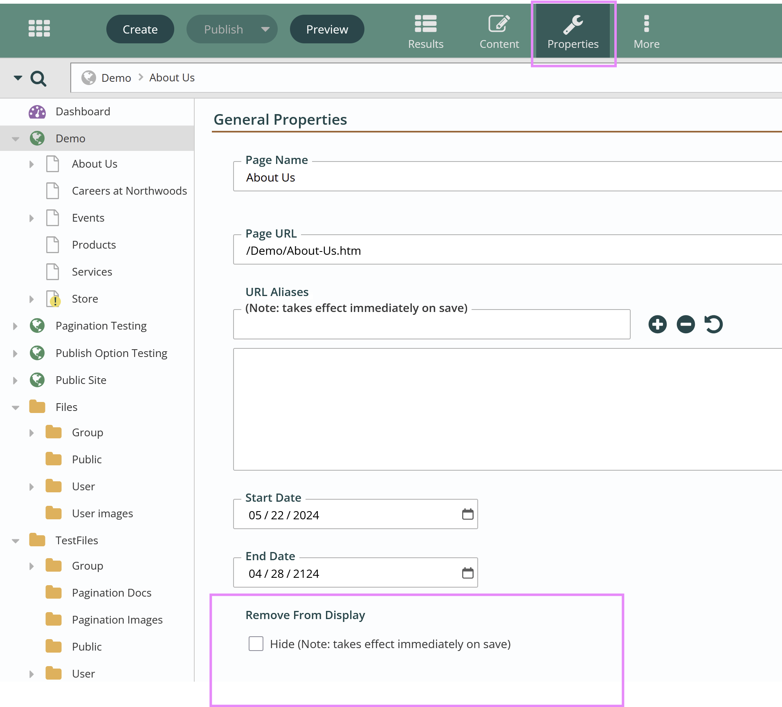Click the Store page warning icon
The width and height of the screenshot is (782, 707).
(54, 299)
